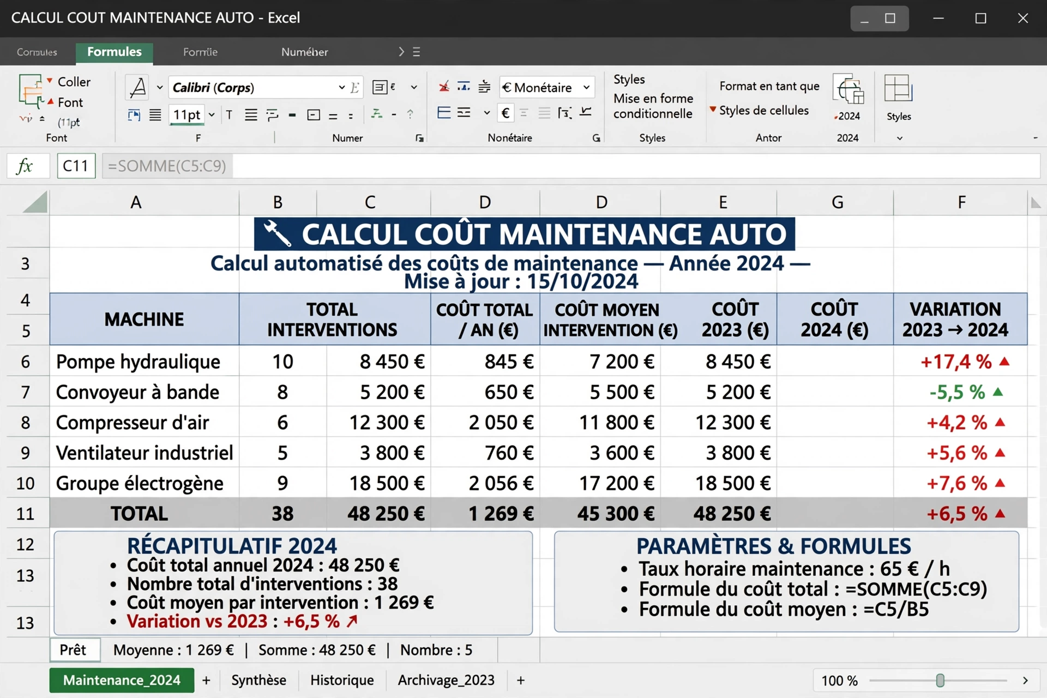Open the Nonétaire group dialog launcher
Screen dimensions: 1047x698
coord(597,139)
